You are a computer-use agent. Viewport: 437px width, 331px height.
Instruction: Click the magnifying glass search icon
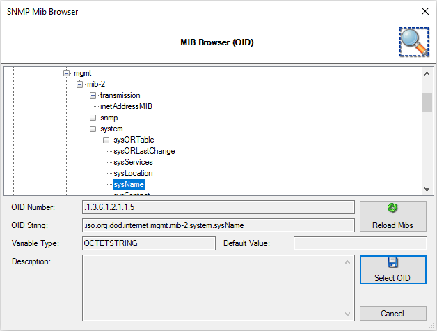pyautogui.click(x=413, y=42)
